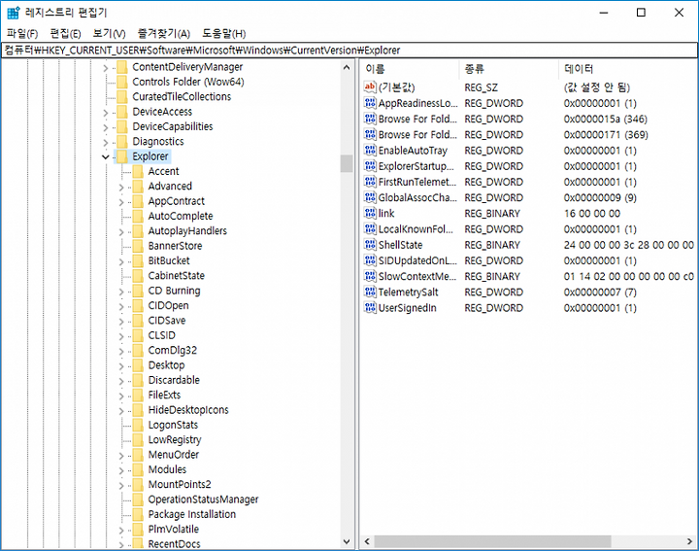
Task: Open the 편집(E) menu
Action: [66, 33]
